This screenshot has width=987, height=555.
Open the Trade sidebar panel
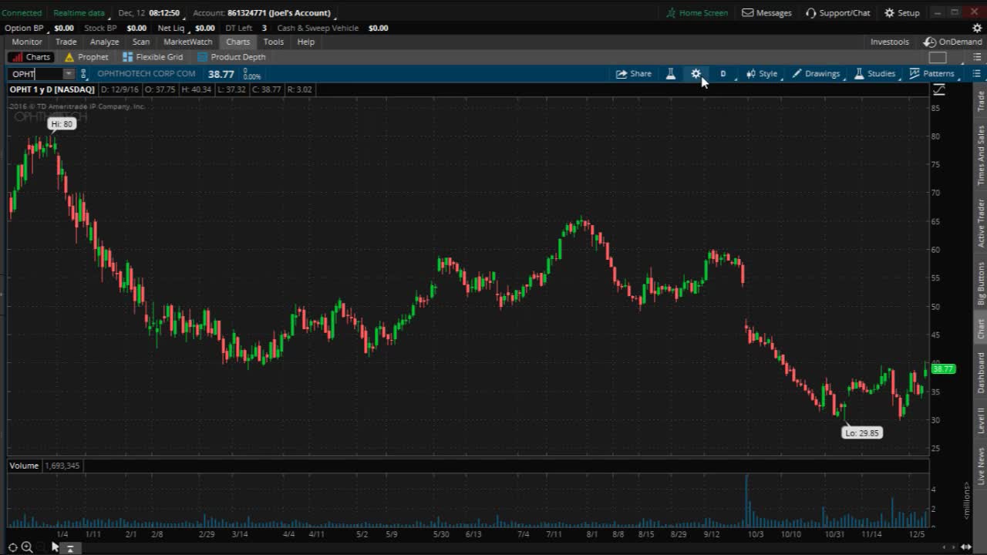click(981, 101)
